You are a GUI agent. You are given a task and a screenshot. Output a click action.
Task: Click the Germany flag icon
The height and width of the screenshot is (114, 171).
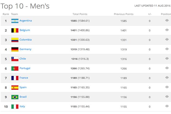pos(15,49)
